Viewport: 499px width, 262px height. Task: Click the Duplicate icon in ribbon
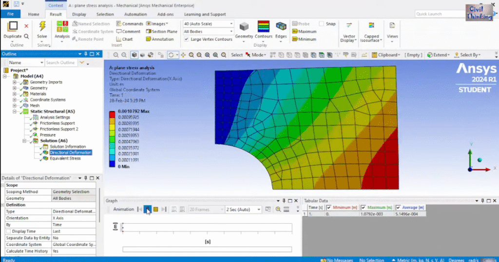click(x=13, y=26)
